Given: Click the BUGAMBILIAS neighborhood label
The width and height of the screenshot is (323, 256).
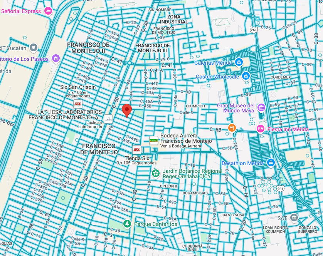Looking at the screenshot, I should point(195,193).
